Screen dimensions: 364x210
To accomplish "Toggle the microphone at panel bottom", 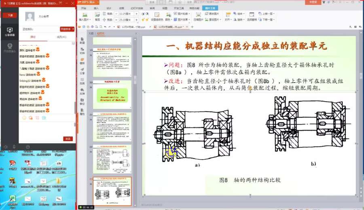I will coord(14,147).
